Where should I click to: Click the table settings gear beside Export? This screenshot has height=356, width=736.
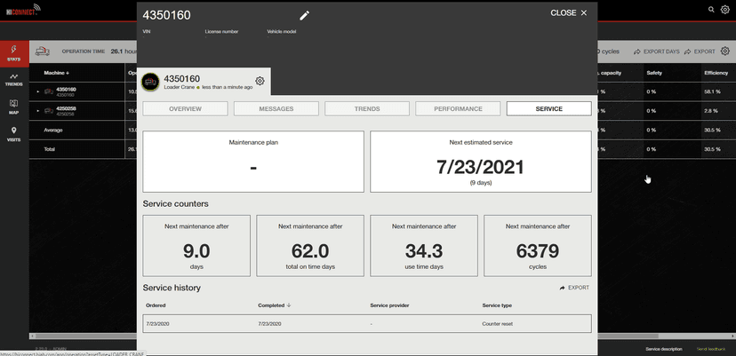coord(725,51)
